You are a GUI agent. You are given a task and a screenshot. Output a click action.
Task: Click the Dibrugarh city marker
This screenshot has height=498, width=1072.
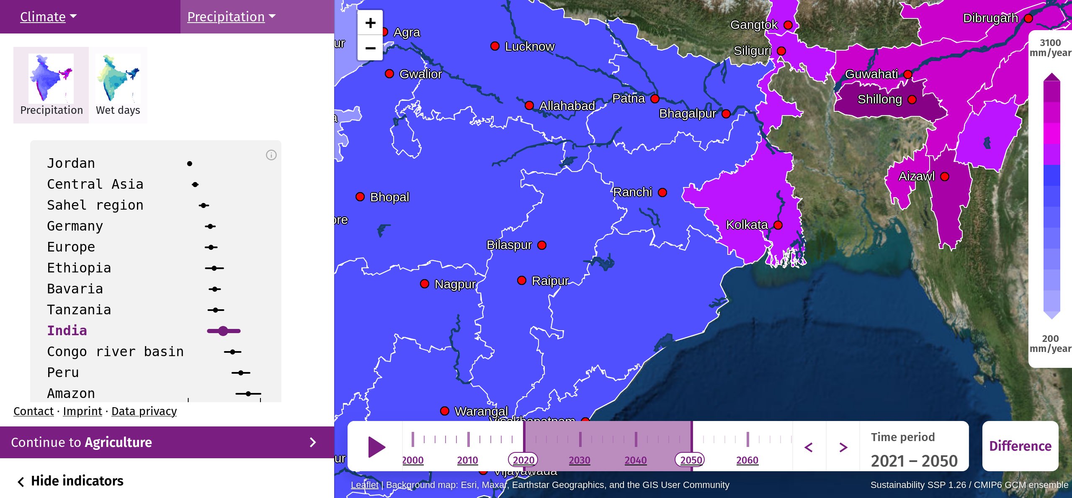[x=1028, y=18]
